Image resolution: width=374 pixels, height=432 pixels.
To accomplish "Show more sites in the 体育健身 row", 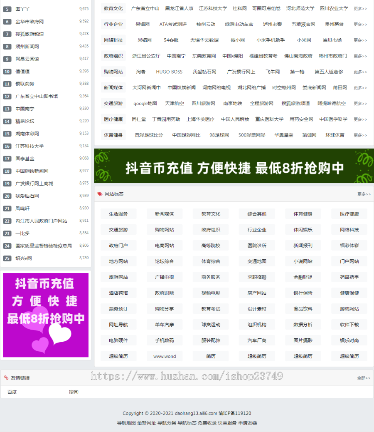I will 360,135.
